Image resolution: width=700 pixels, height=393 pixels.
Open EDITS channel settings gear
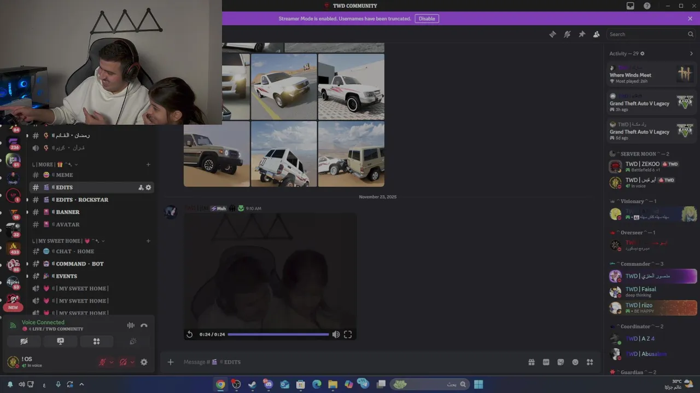point(148,187)
